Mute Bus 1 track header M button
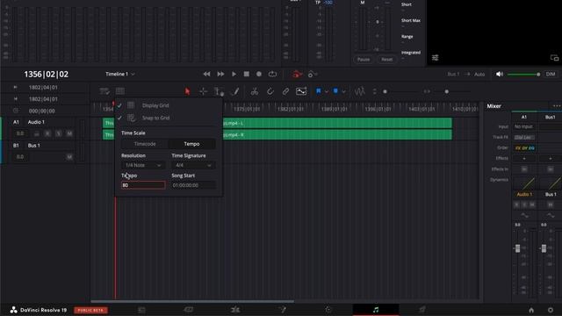This screenshot has height=316, width=562. point(69,157)
